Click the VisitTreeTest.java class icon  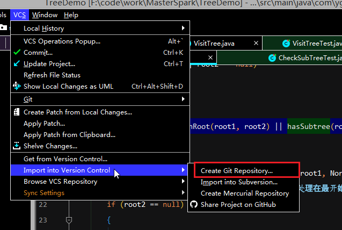(x=286, y=44)
